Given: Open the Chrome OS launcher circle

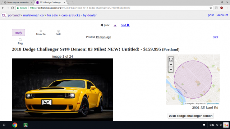Looking at the screenshot, I should tap(4, 125).
